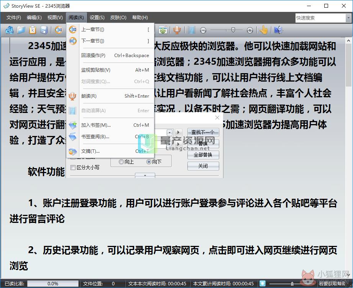Choose 书签查阅(B)... menu item

click(x=110, y=137)
